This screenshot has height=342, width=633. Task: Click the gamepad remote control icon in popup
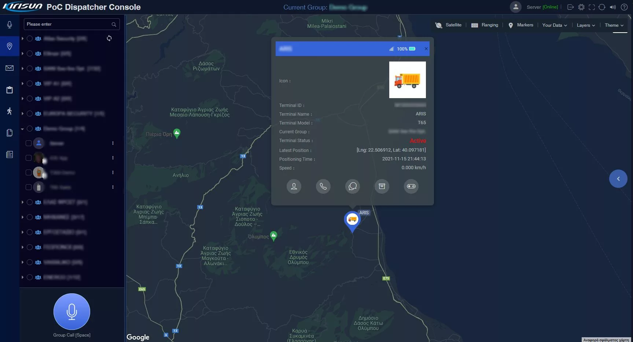click(x=411, y=186)
